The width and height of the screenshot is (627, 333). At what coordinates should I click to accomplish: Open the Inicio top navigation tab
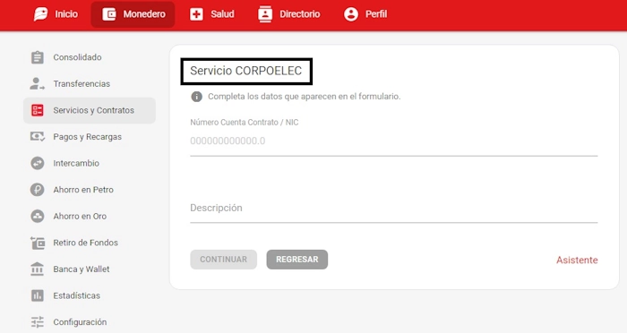point(56,14)
